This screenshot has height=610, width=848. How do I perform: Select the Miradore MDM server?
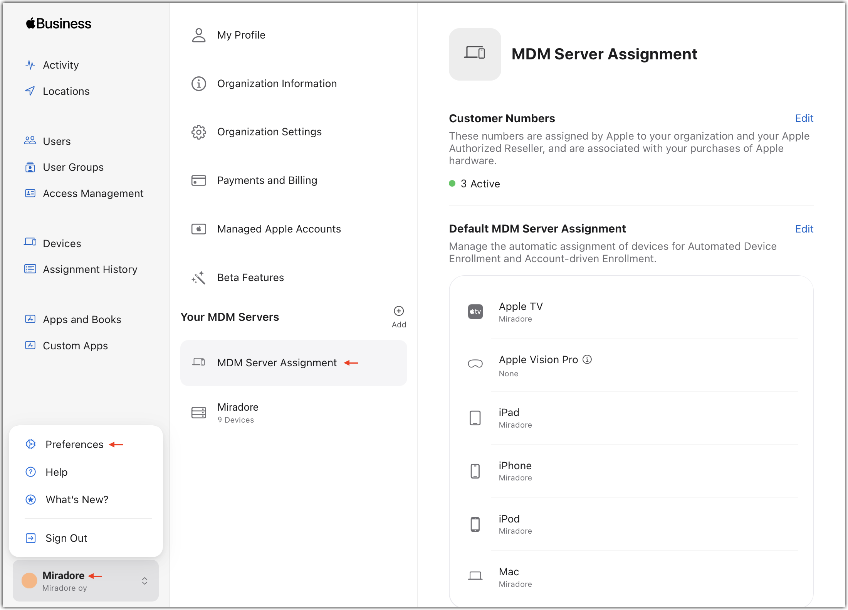294,413
